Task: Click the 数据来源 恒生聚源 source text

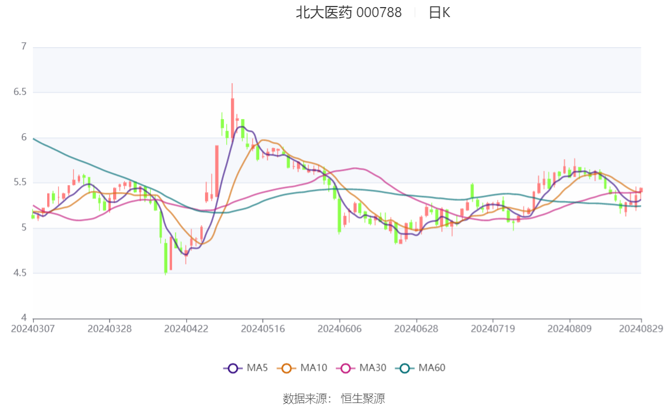Action: pos(334,399)
